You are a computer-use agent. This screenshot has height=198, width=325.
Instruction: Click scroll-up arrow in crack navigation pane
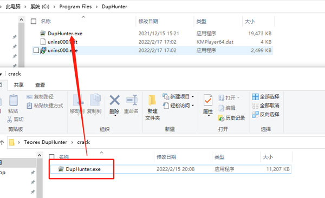tap(40, 155)
